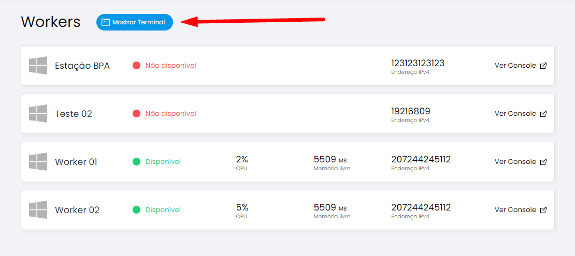This screenshot has width=575, height=256.
Task: Click the green status dot of Worker 01
Action: (136, 161)
